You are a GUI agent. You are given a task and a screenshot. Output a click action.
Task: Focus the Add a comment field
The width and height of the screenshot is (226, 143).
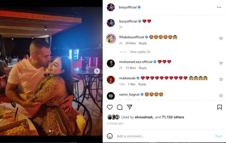tap(162, 136)
